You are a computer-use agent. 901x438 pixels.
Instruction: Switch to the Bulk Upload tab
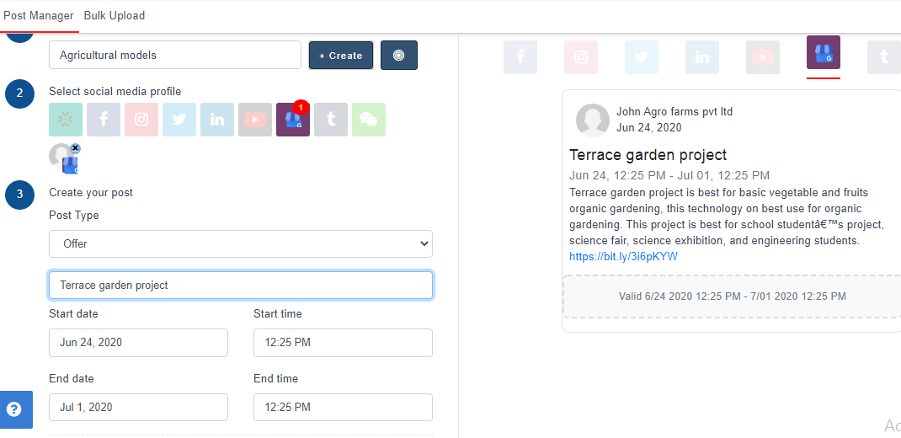coord(115,15)
